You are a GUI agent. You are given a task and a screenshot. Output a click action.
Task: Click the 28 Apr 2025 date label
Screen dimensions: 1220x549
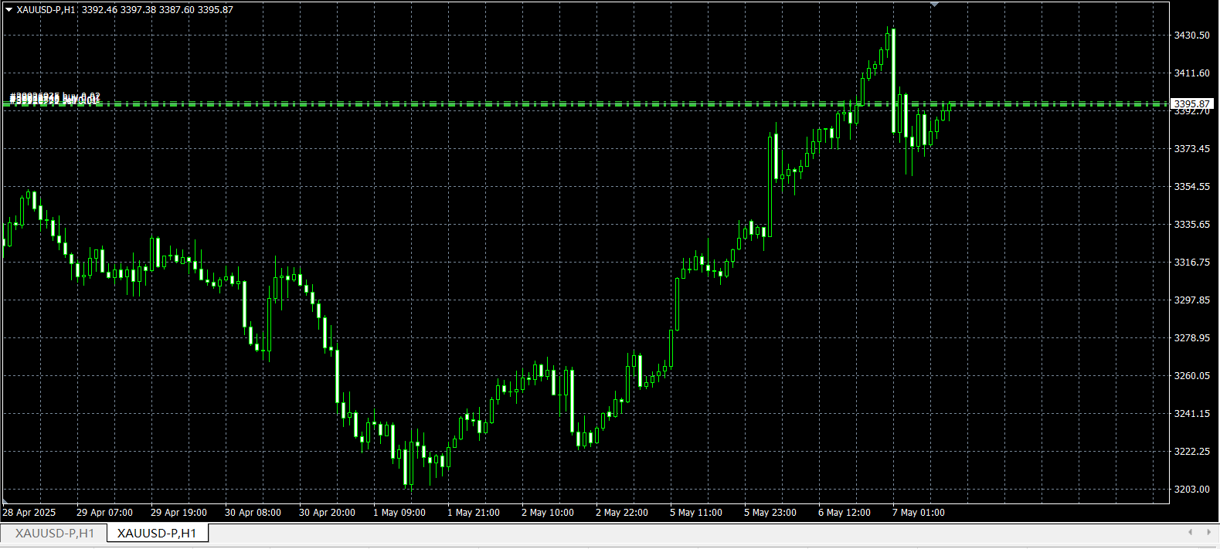(29, 513)
